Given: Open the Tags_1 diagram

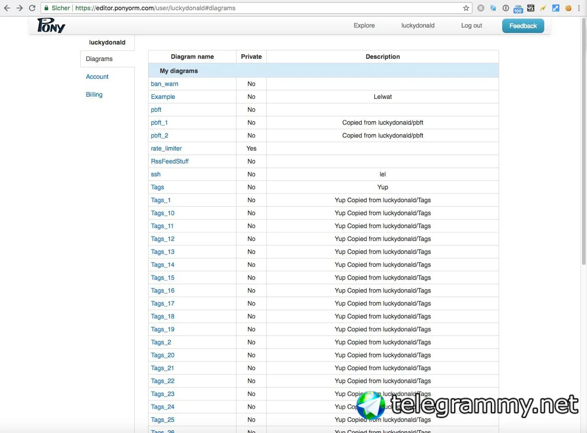Looking at the screenshot, I should point(161,200).
